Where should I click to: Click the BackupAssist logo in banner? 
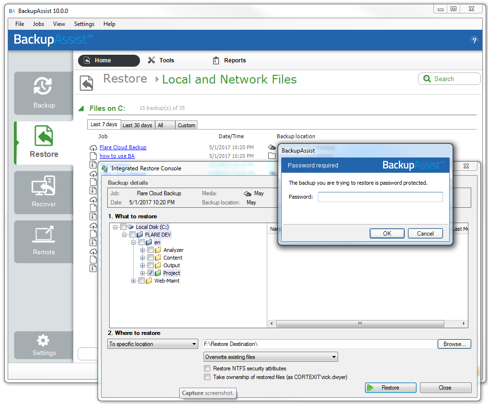(53, 40)
